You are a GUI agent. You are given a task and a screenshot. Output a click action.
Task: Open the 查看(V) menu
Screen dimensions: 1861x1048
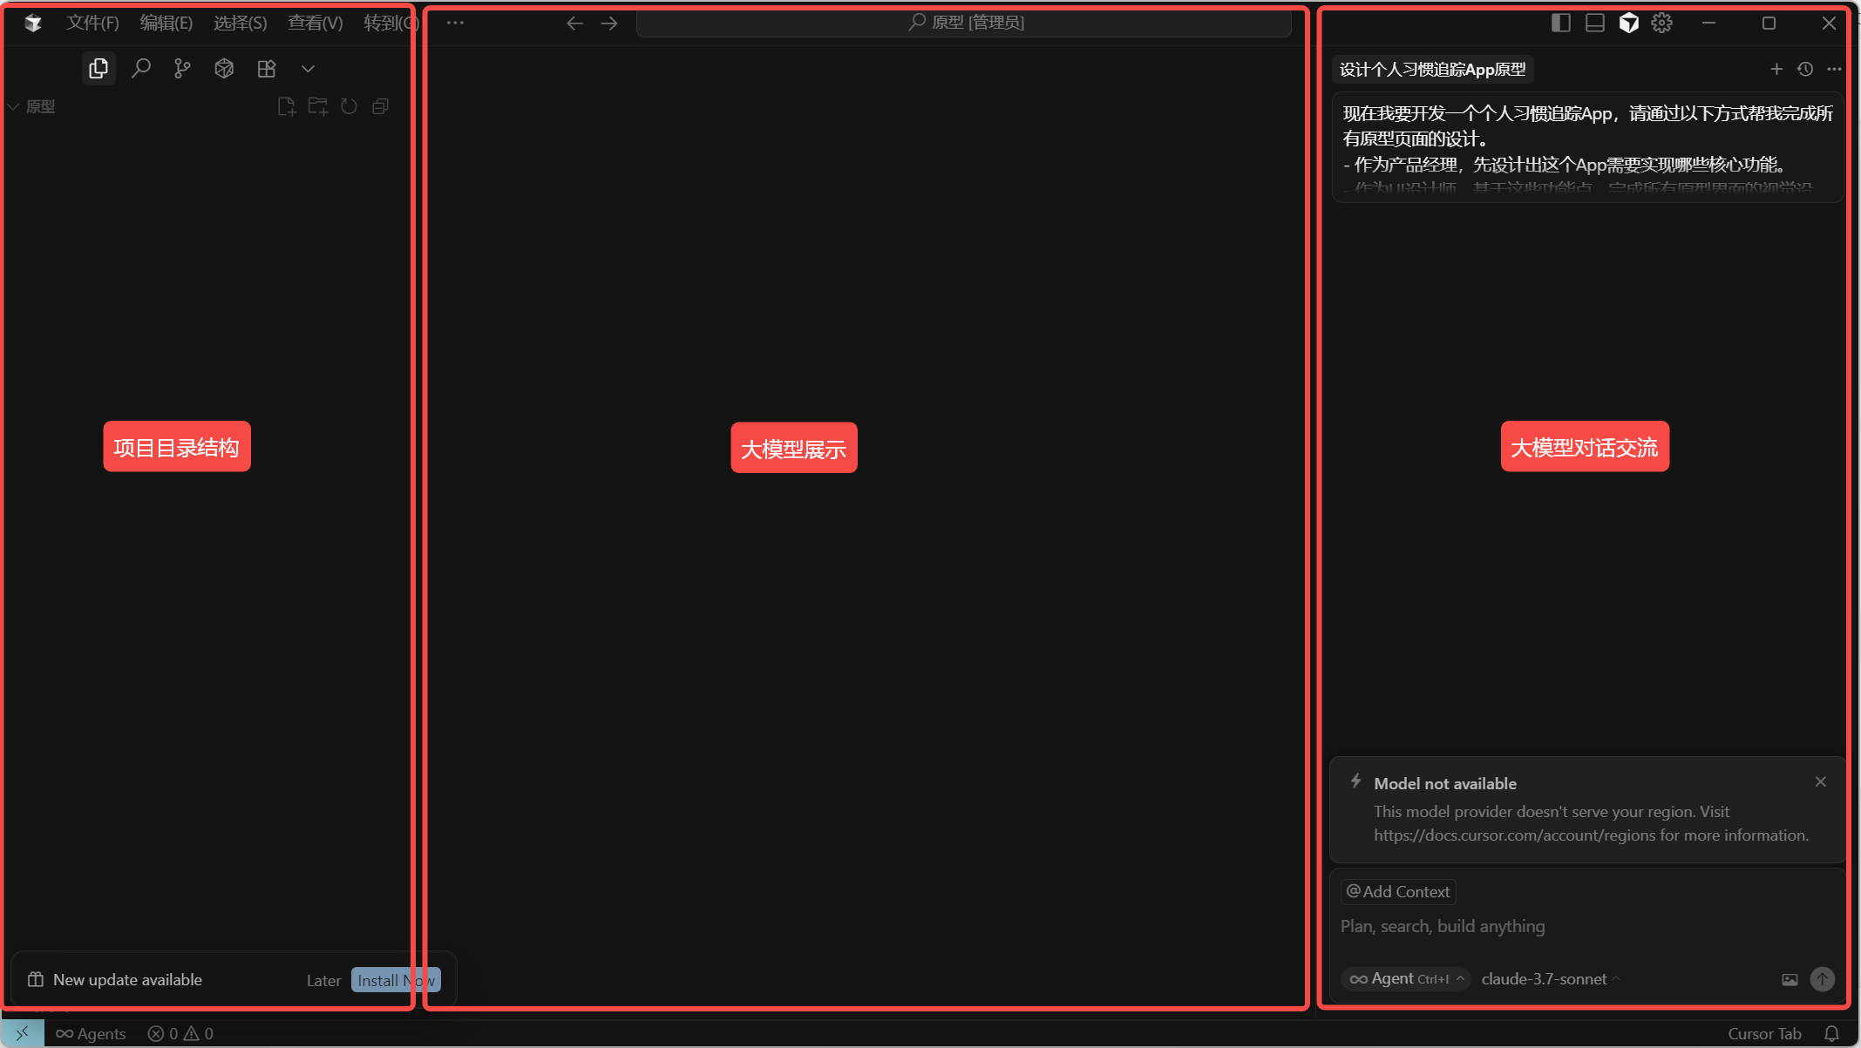[315, 23]
